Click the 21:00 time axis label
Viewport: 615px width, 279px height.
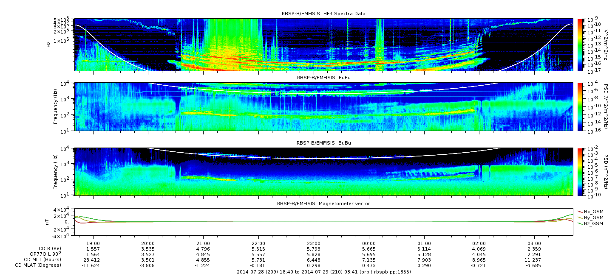[203, 243]
